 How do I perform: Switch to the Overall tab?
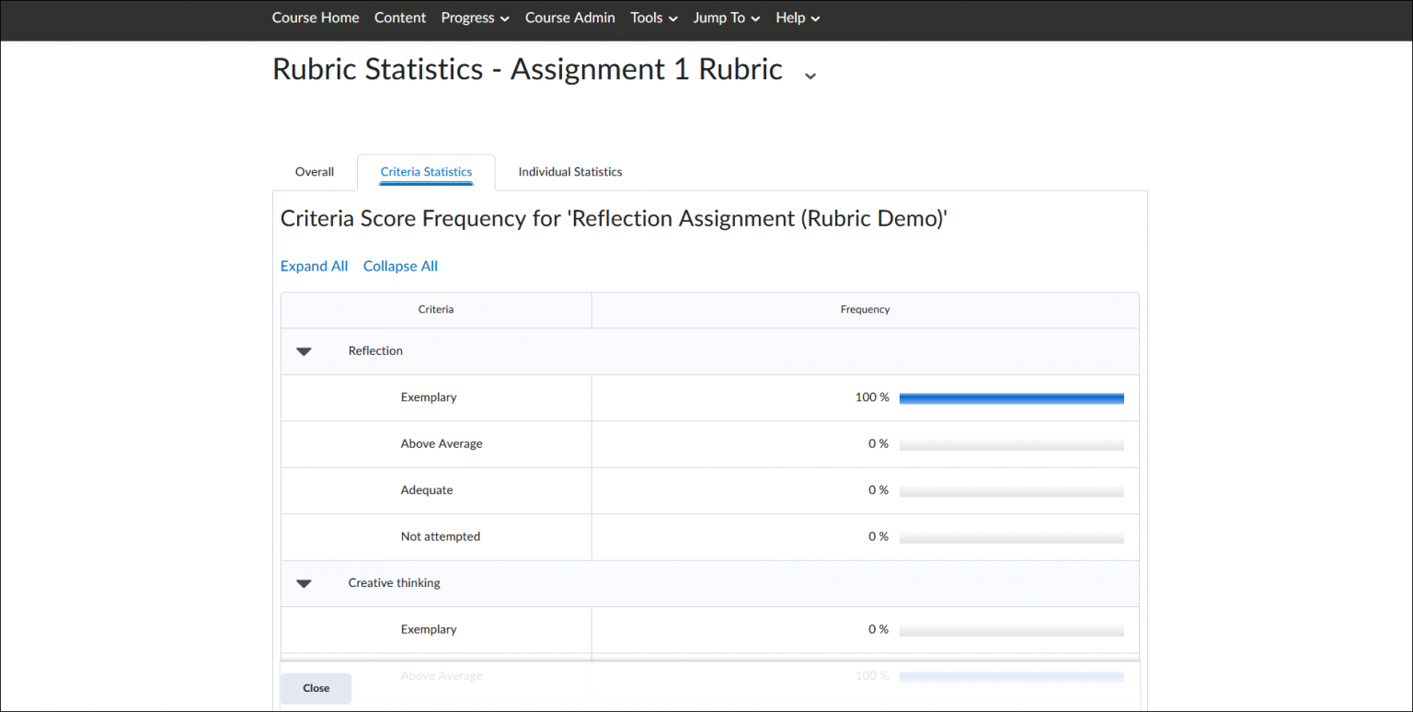click(x=314, y=171)
